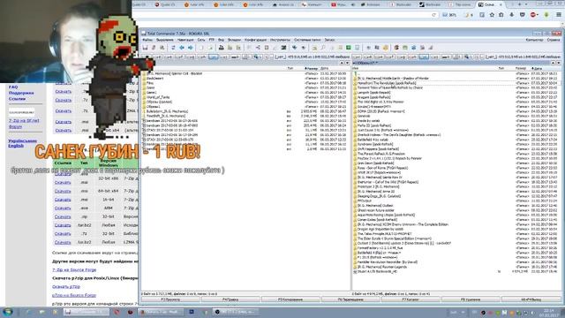Click the Скачать p7zip link
Screen dimensions: 565x318
point(66,286)
